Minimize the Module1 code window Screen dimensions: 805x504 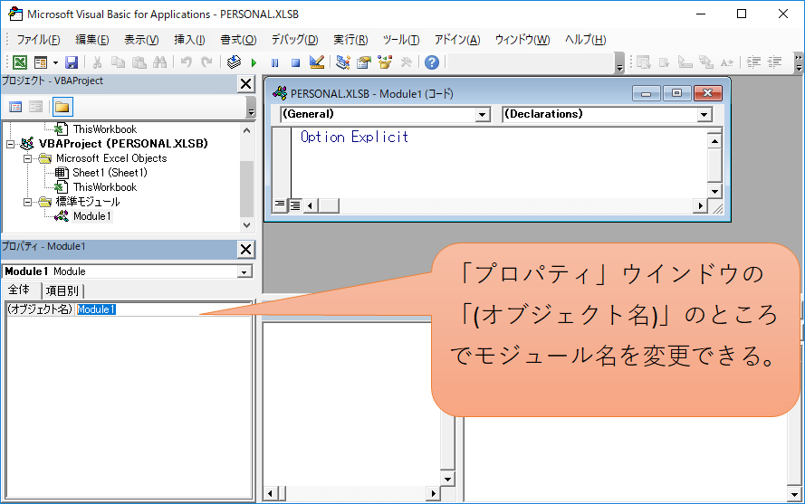[x=647, y=93]
